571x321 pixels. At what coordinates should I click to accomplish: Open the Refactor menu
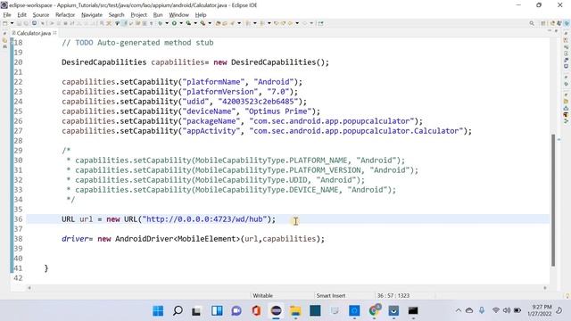tap(65, 15)
